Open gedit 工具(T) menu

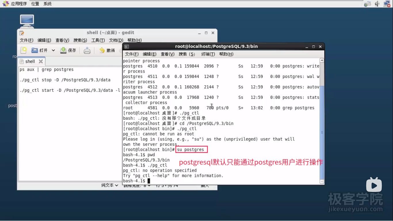click(x=98, y=40)
